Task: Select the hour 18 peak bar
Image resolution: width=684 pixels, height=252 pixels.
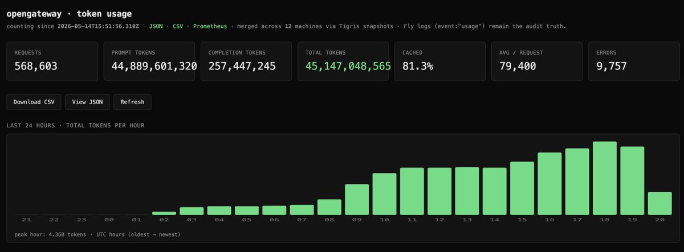Action: pos(605,178)
